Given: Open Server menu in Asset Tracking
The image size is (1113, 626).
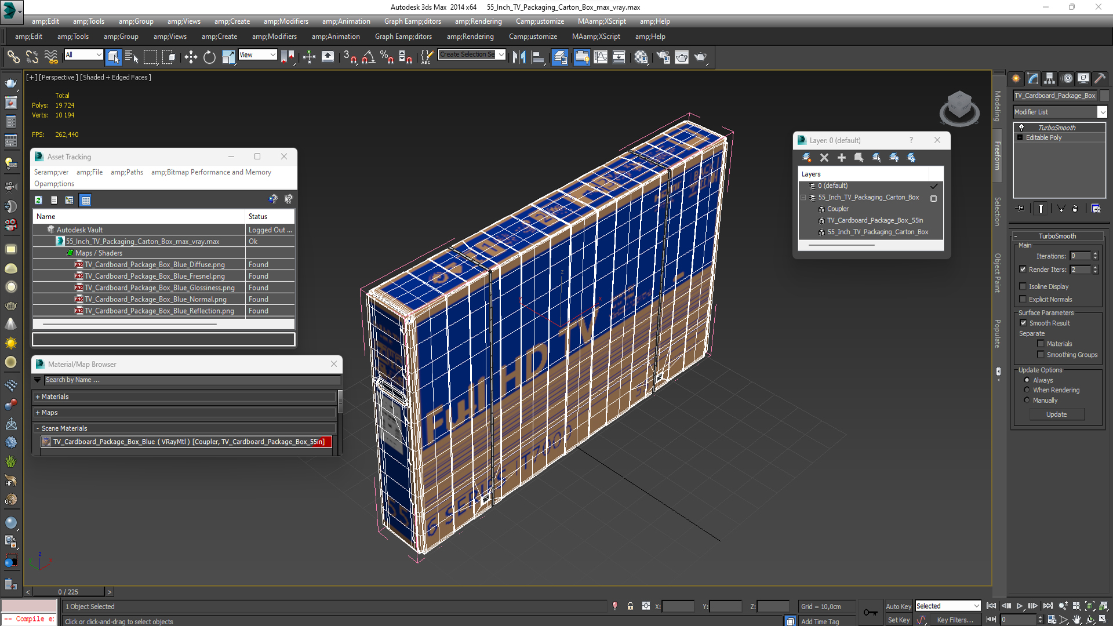Looking at the screenshot, I should pos(51,172).
